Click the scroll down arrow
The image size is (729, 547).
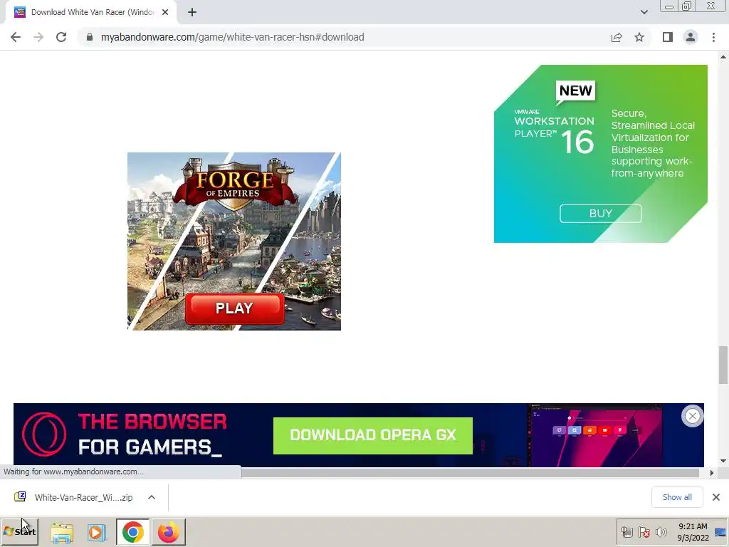(723, 461)
